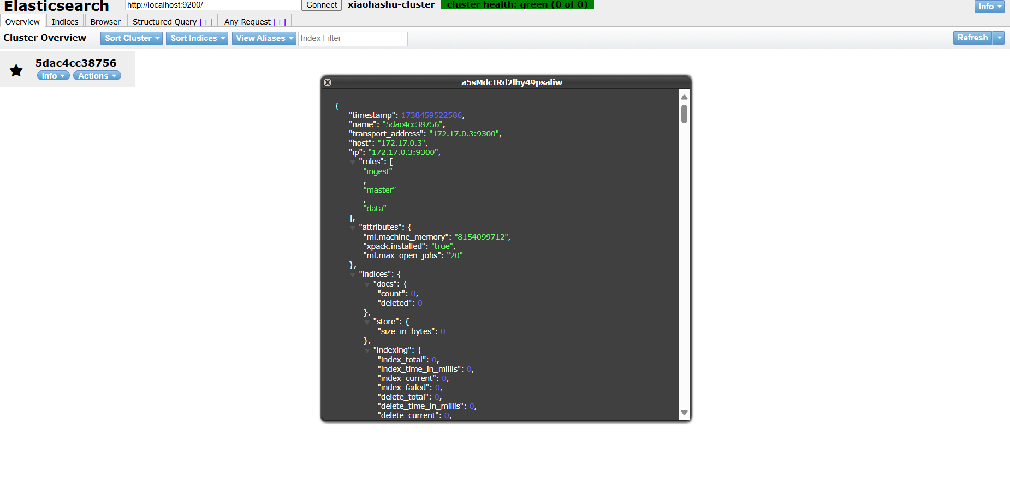This screenshot has height=488, width=1010.
Task: Open the Structured Query tab
Action: coord(164,22)
